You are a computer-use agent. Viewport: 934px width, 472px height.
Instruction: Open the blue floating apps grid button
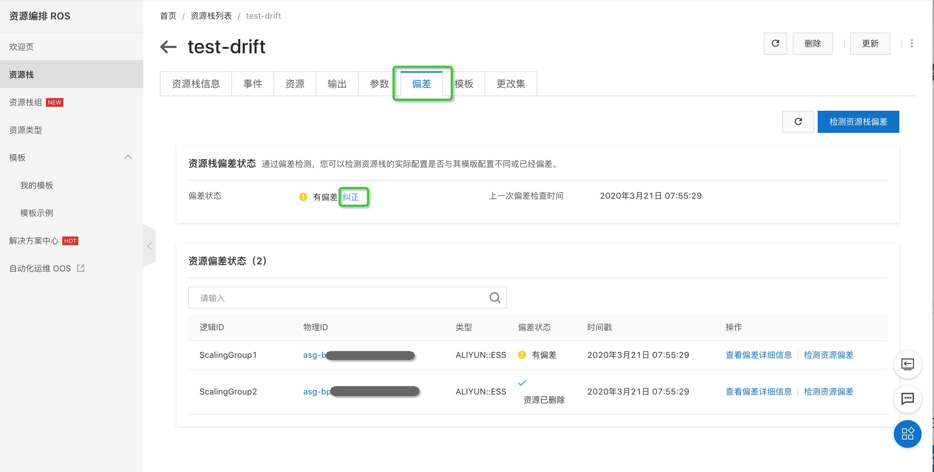click(x=908, y=434)
